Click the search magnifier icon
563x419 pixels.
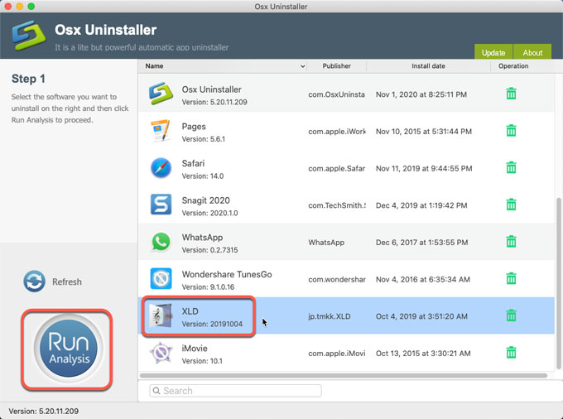click(156, 391)
